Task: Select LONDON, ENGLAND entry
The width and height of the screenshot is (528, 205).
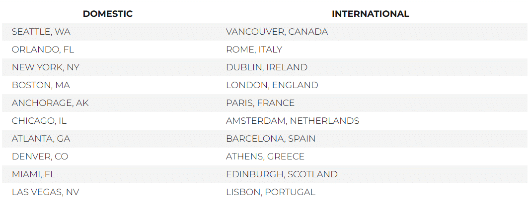Action: tap(272, 85)
